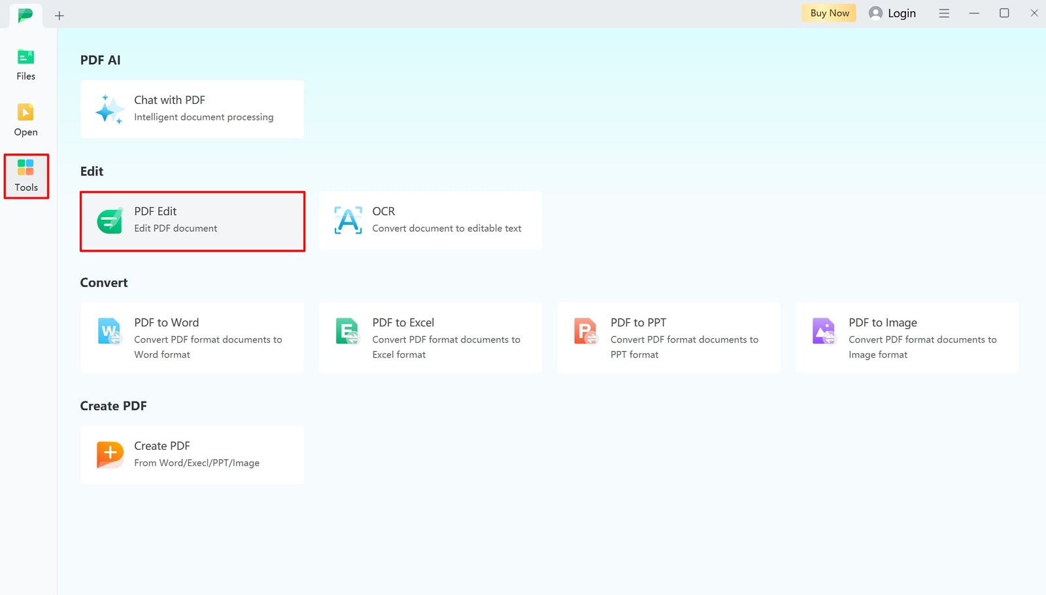Click 'Intelligent document processing' description text
Viewport: 1046px width, 595px height.
[204, 117]
